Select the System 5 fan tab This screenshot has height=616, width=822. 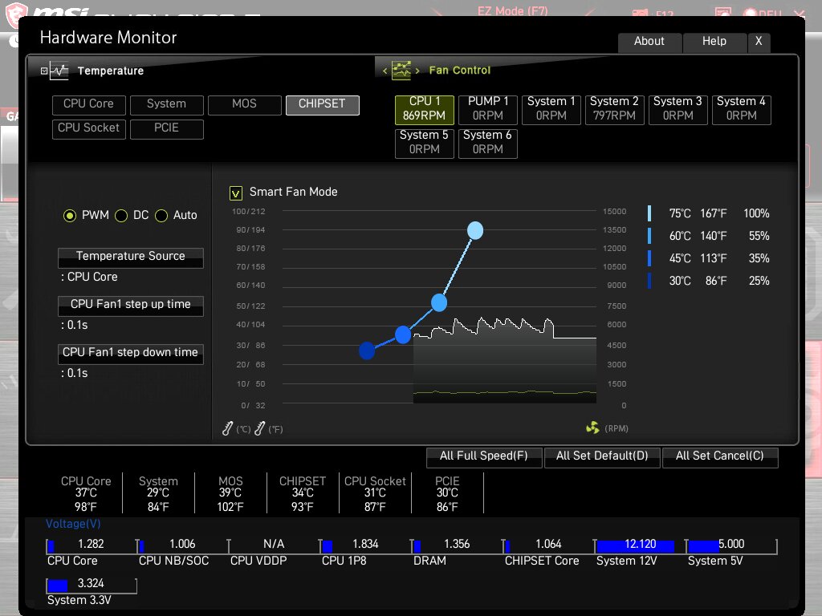point(424,143)
